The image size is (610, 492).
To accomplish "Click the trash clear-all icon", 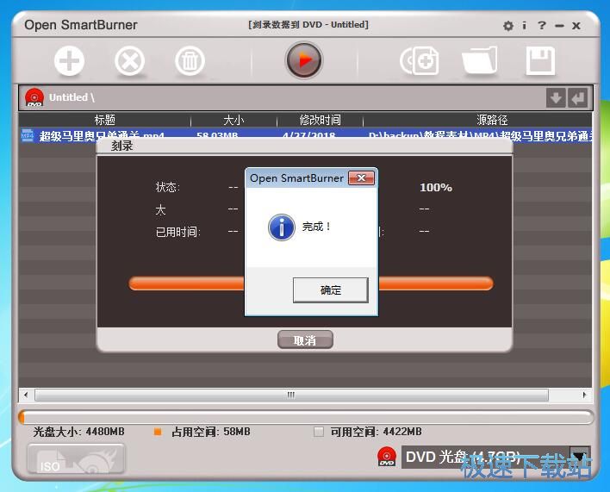I will click(190, 61).
